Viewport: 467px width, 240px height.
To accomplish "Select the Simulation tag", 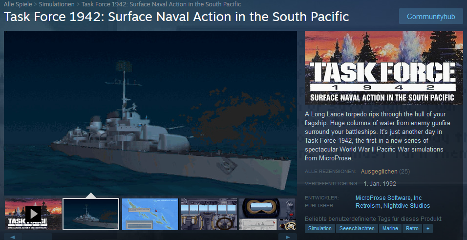I will (320, 228).
